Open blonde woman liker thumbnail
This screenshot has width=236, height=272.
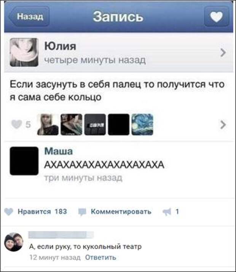pos(48,124)
